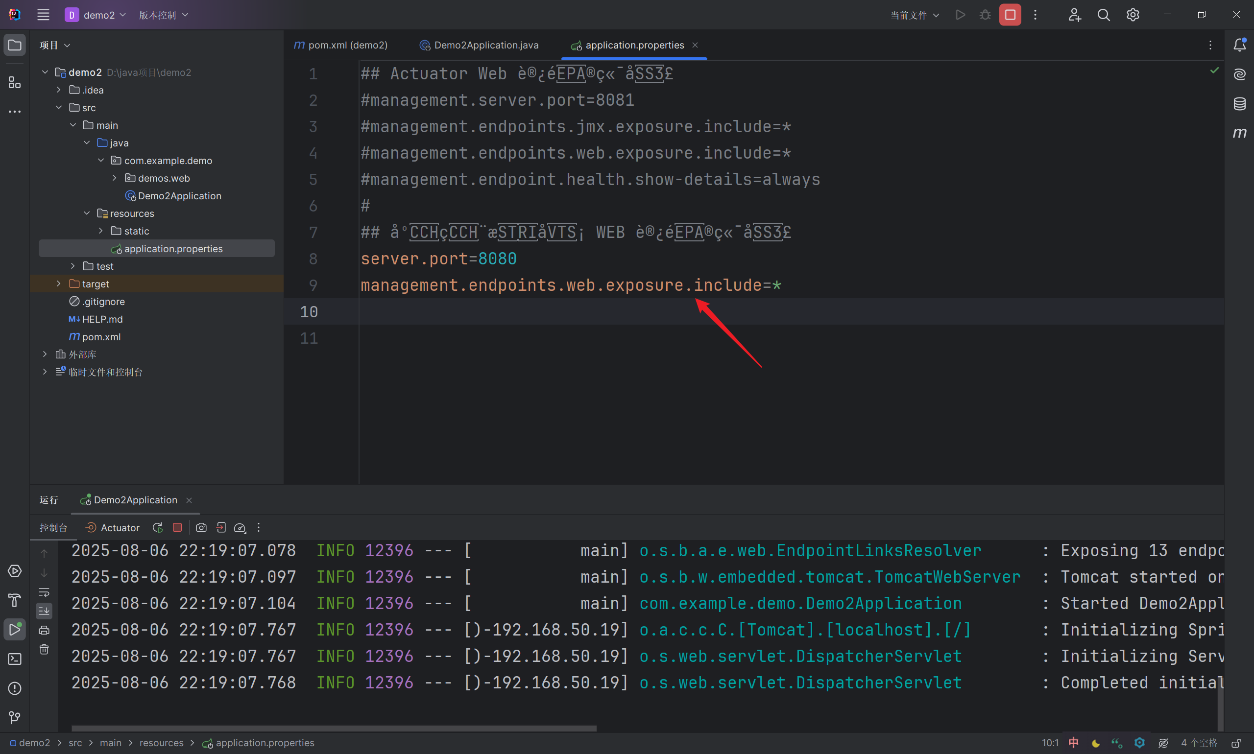This screenshot has height=754, width=1254.
Task: Click resources in the breadcrumb bar
Action: [x=161, y=743]
